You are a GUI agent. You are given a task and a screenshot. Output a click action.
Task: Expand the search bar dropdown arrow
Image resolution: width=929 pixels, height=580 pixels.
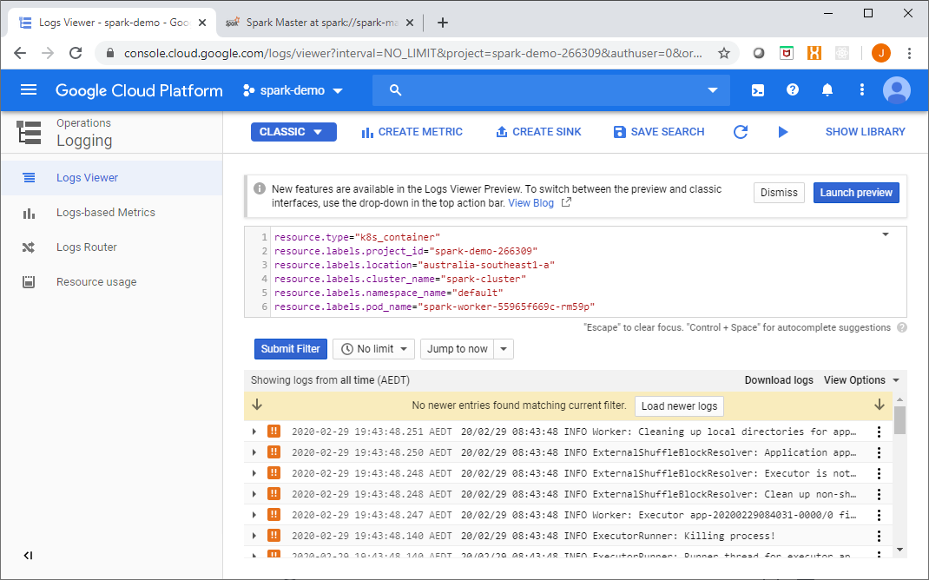712,90
